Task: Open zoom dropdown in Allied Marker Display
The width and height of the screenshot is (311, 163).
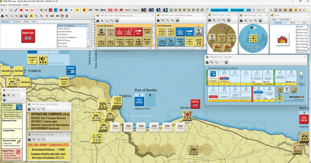Action: (x=107, y=21)
